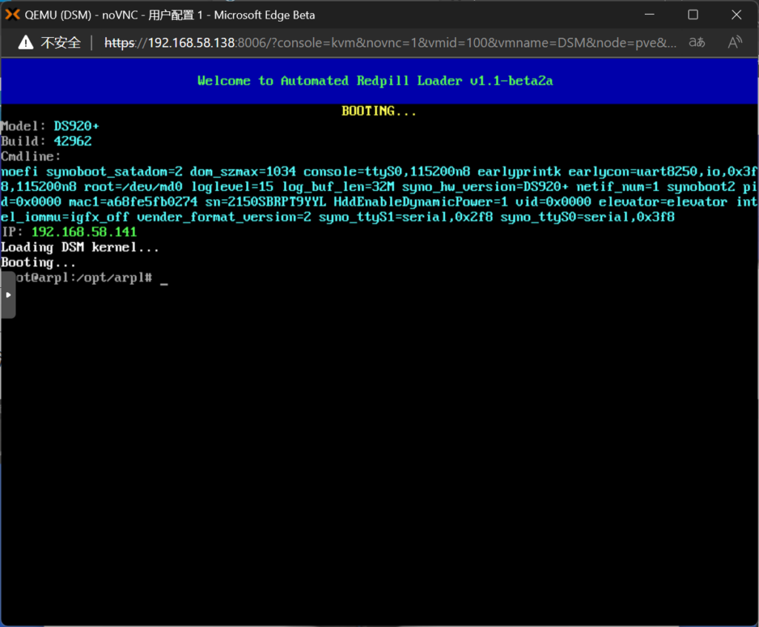Click the Read aloud icon

(735, 42)
